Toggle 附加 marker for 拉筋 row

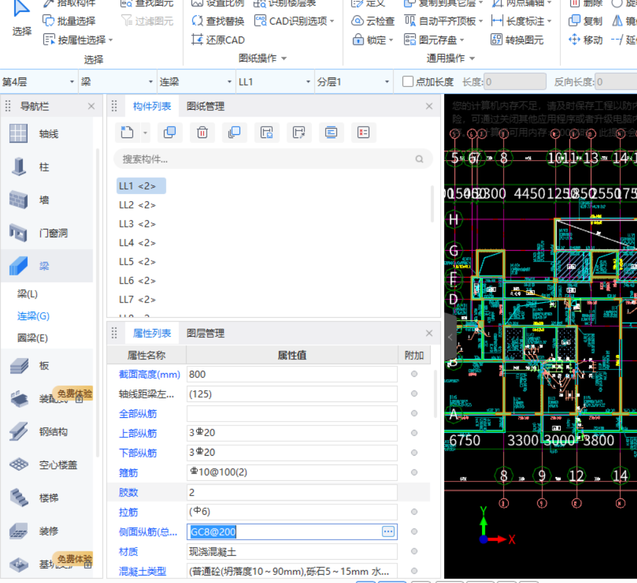point(414,512)
